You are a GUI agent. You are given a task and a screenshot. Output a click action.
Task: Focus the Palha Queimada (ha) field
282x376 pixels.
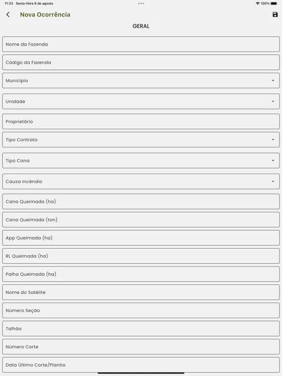[141, 274]
